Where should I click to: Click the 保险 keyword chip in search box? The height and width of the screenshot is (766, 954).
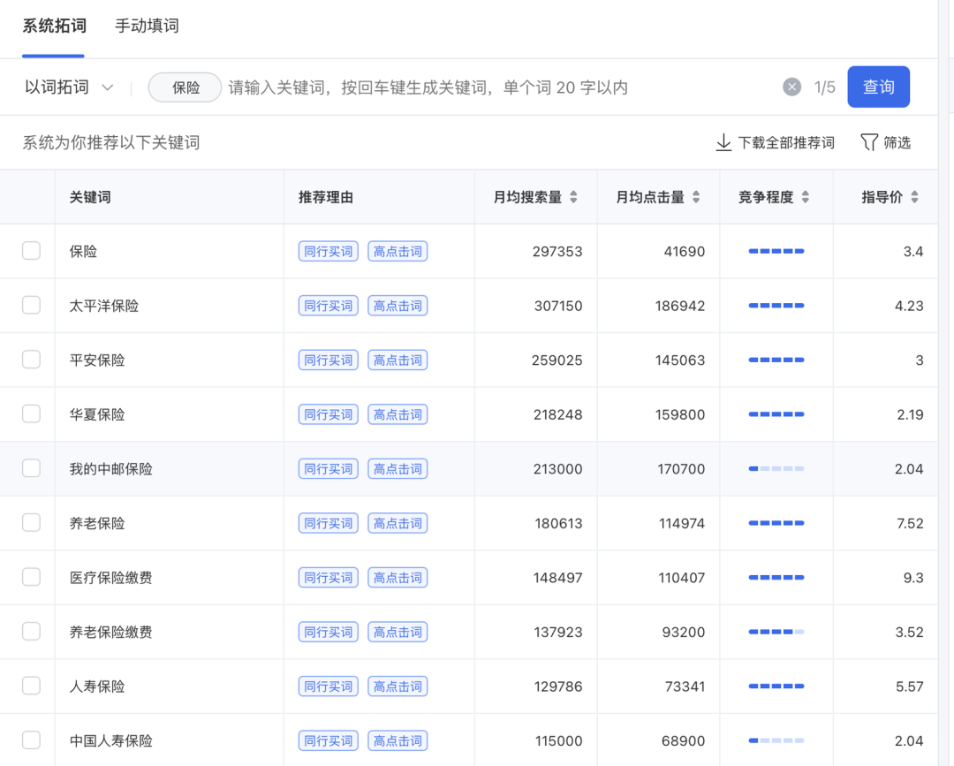(185, 87)
